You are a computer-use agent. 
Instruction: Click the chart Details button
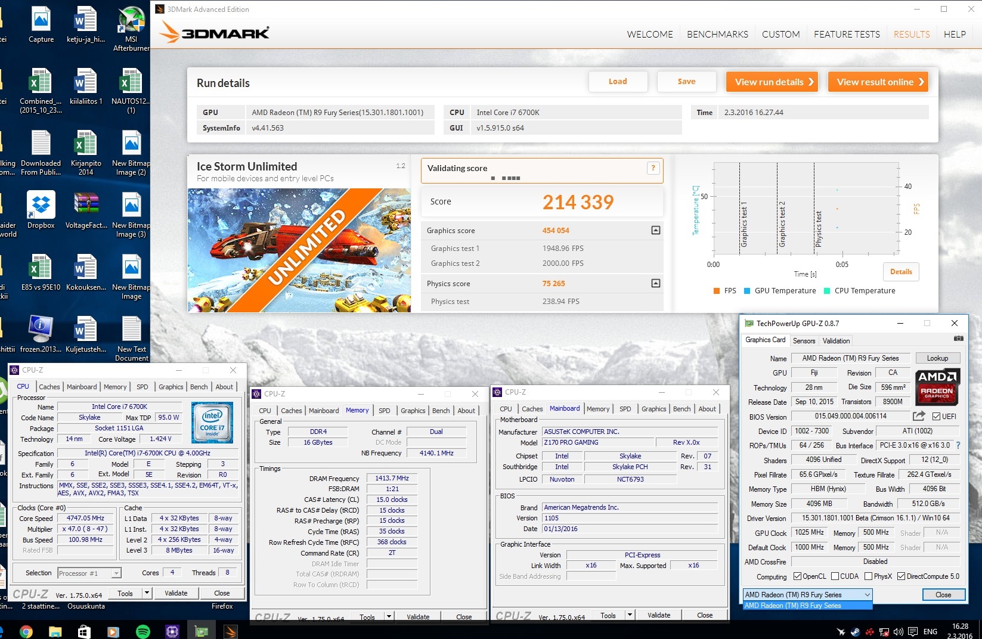(x=901, y=272)
